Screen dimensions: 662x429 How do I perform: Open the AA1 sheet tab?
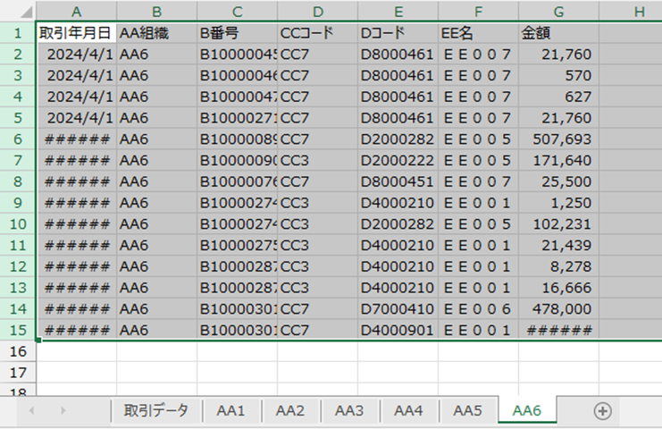[230, 410]
